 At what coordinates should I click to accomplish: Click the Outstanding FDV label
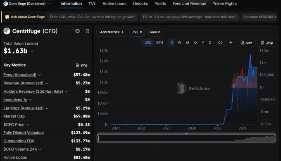pyautogui.click(x=19, y=141)
